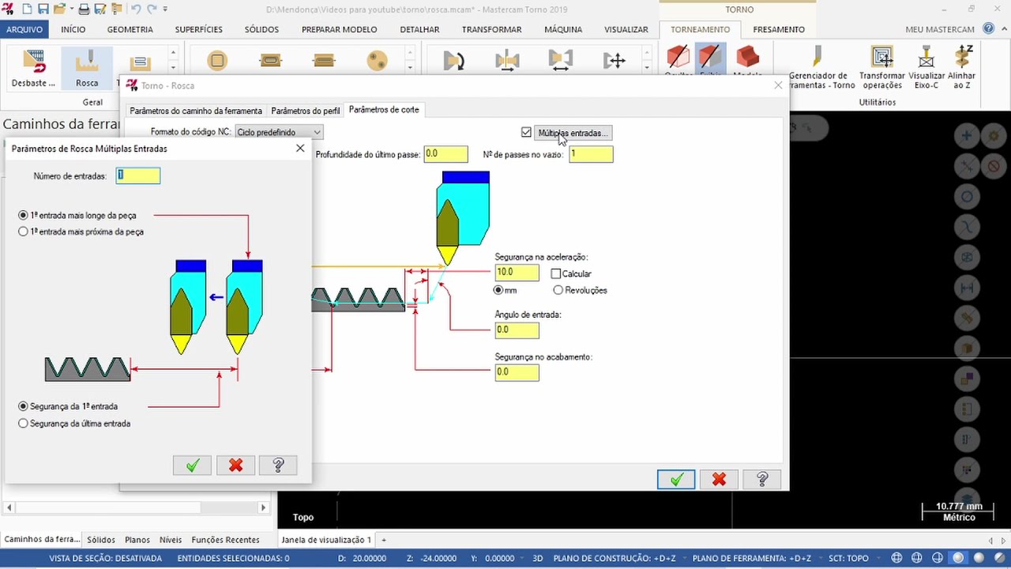Click the blue help icon beside Meu Mastercam
Viewport: 1011px width, 569px height.
point(989,29)
